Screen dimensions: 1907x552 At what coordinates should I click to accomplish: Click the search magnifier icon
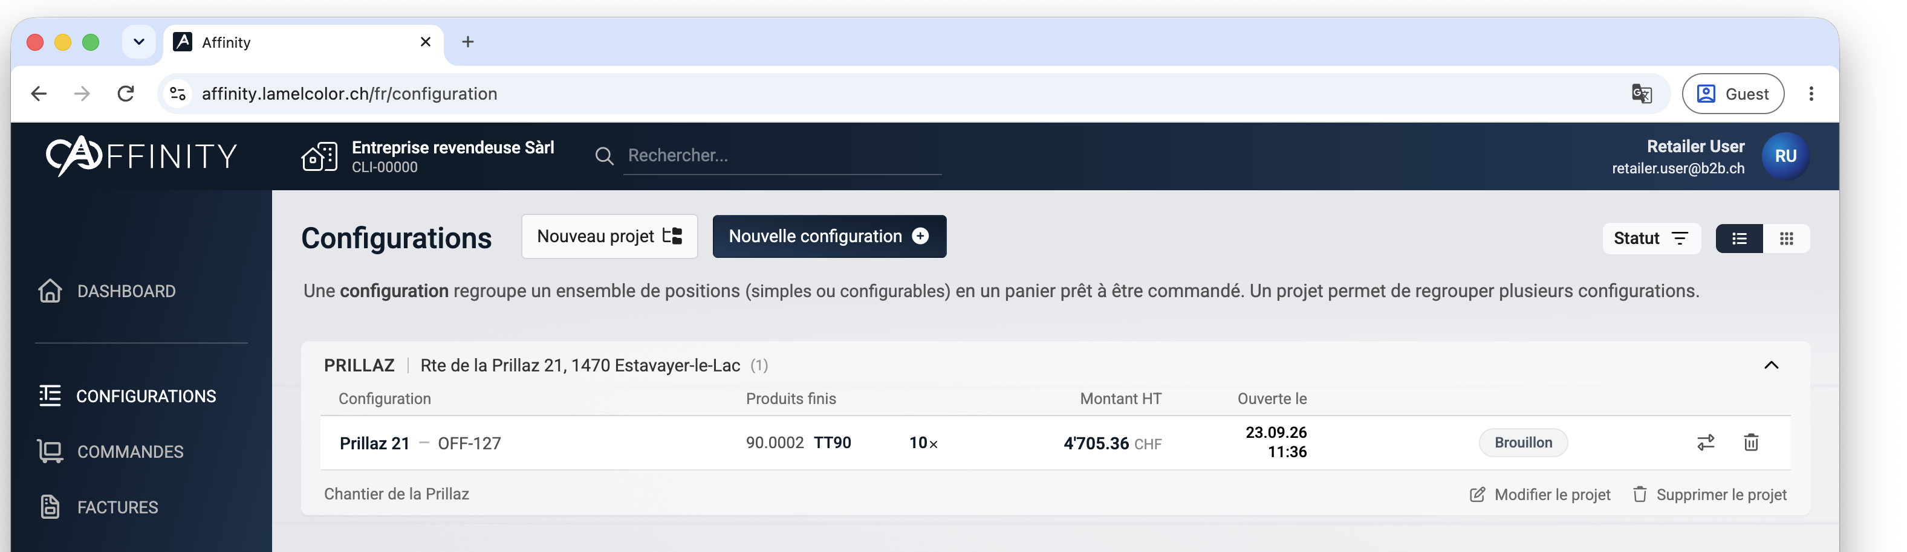point(604,156)
